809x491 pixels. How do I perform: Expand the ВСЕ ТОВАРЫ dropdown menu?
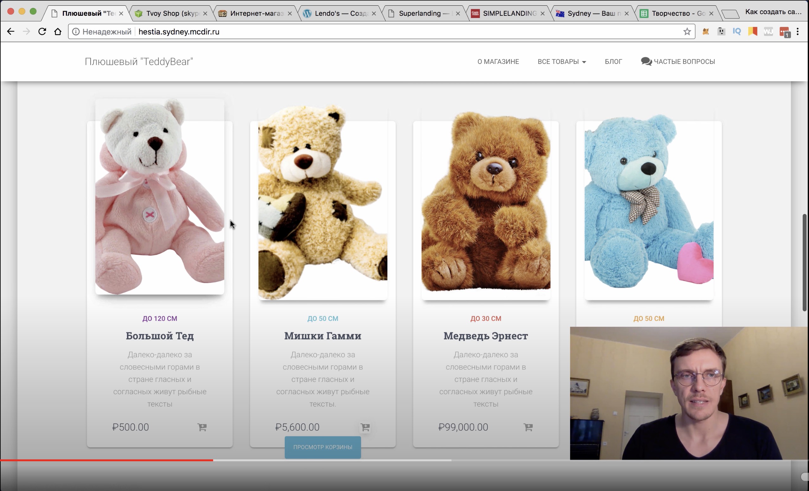[x=561, y=62]
